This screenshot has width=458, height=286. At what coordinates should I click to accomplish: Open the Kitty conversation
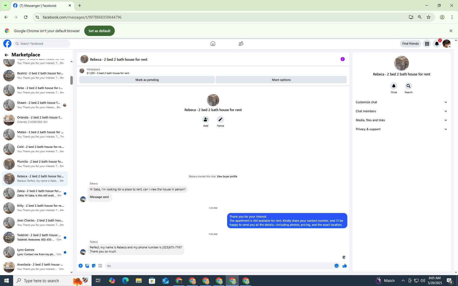35,208
